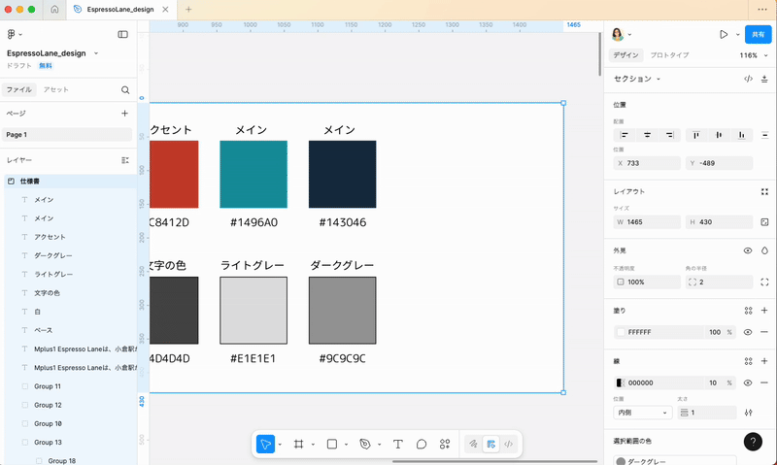Click the blue 共有 share button
The width and height of the screenshot is (777, 465).
tap(758, 34)
